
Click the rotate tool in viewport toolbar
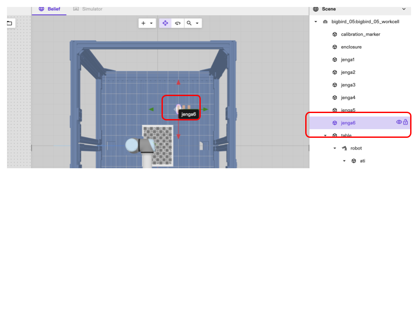[x=178, y=23]
